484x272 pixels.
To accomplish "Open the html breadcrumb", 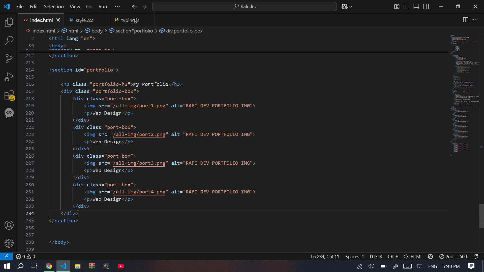I will (x=70, y=31).
